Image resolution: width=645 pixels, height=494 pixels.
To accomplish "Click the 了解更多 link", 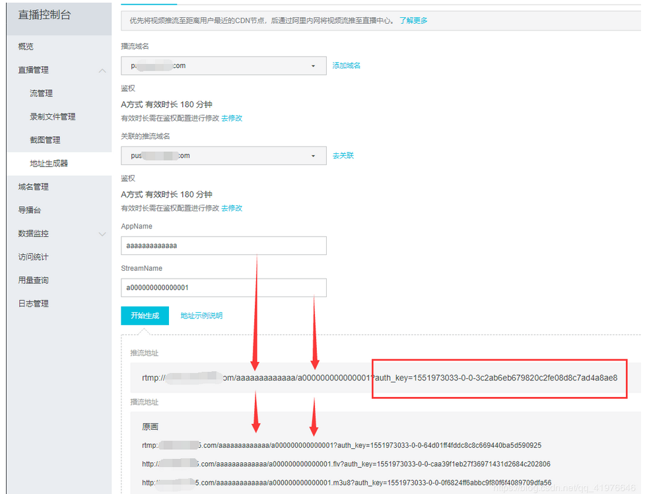I will click(413, 20).
